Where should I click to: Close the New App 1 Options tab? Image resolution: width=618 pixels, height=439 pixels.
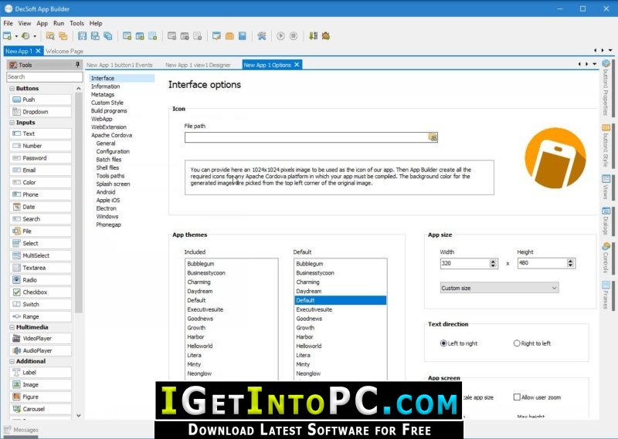(297, 65)
